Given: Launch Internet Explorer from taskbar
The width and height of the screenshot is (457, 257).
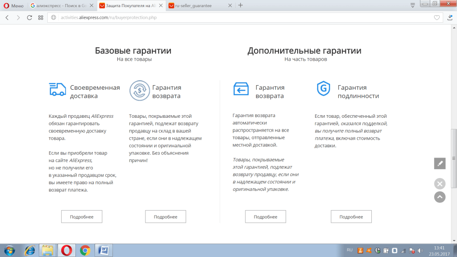Looking at the screenshot, I should tap(30, 250).
